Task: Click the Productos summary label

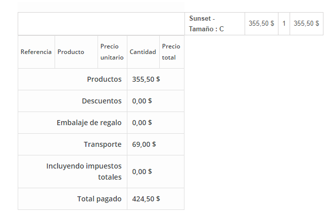Action: pos(104,79)
